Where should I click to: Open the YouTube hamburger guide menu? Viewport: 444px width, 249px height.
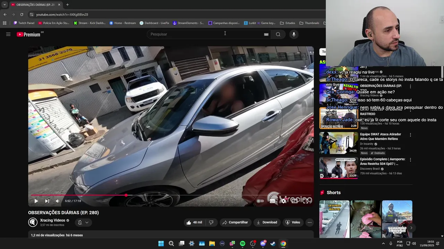tap(8, 34)
